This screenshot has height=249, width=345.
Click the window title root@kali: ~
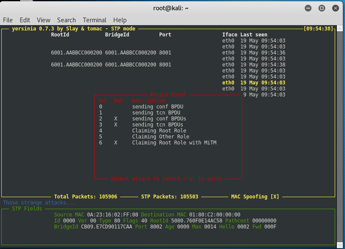click(x=171, y=8)
